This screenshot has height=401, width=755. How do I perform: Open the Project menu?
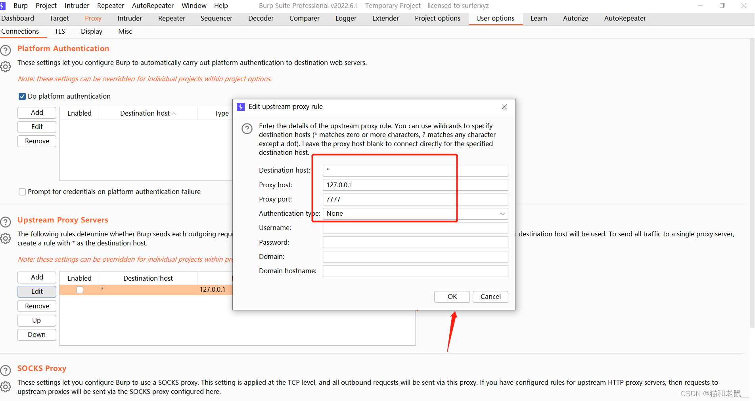[46, 6]
